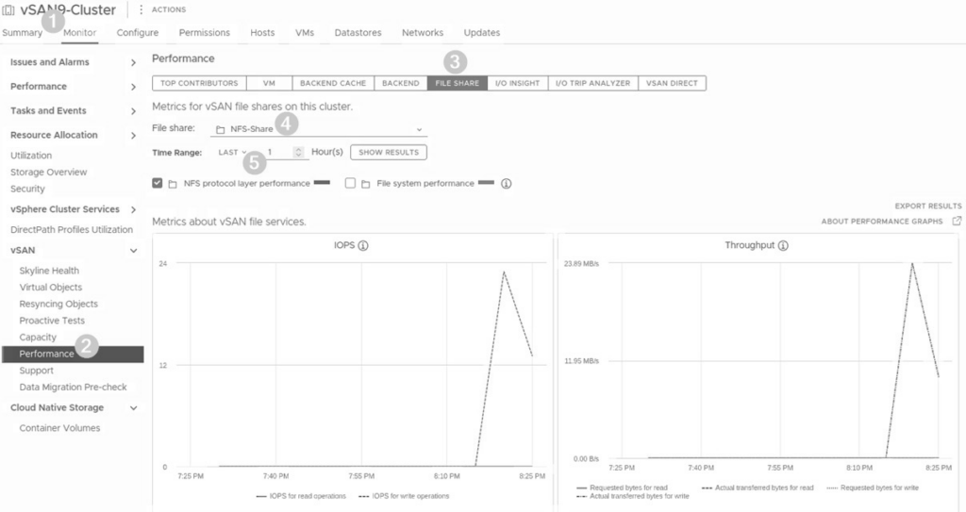Select the vSAN Direct view
Screen dimensions: 966x512
click(672, 83)
